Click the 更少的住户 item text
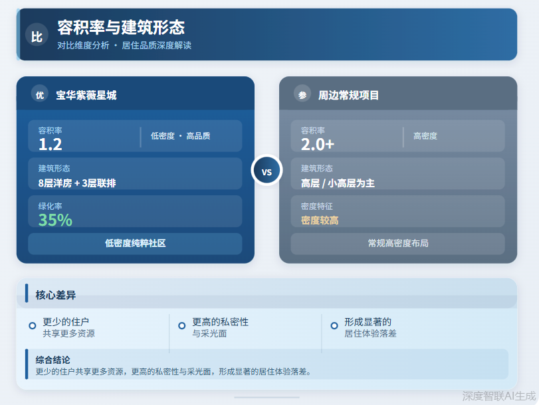 point(66,322)
